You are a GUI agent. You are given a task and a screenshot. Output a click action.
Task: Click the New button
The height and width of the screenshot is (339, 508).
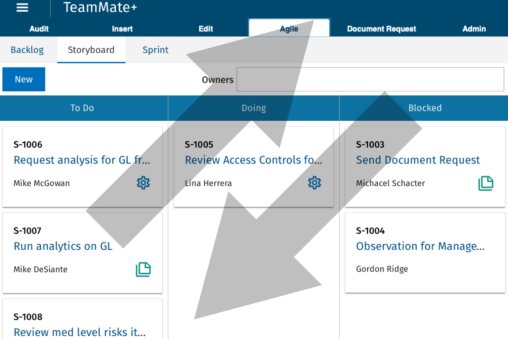click(23, 79)
